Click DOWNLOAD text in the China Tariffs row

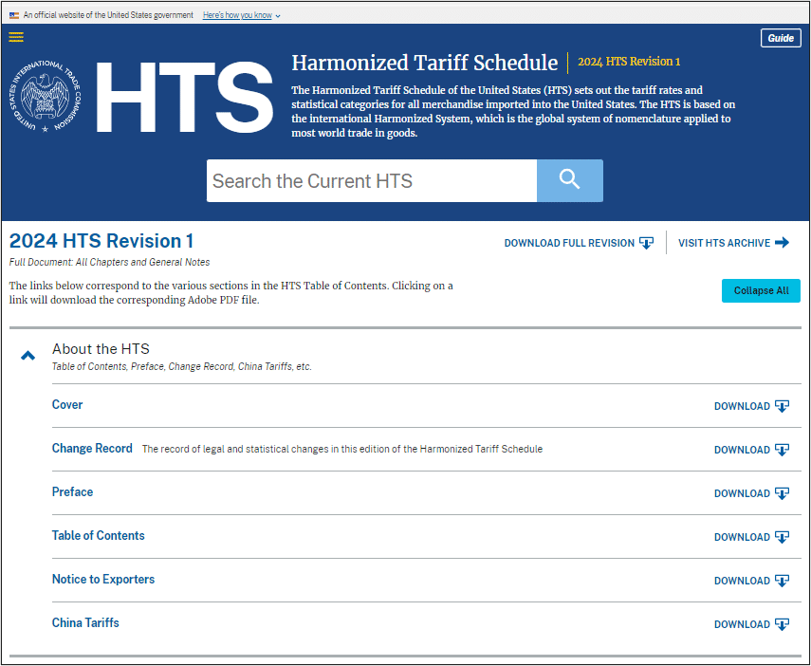[742, 624]
